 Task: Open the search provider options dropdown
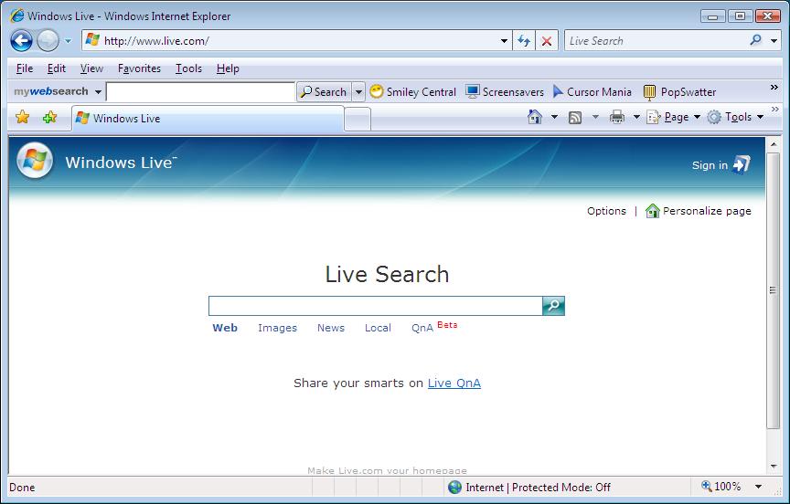tap(774, 41)
